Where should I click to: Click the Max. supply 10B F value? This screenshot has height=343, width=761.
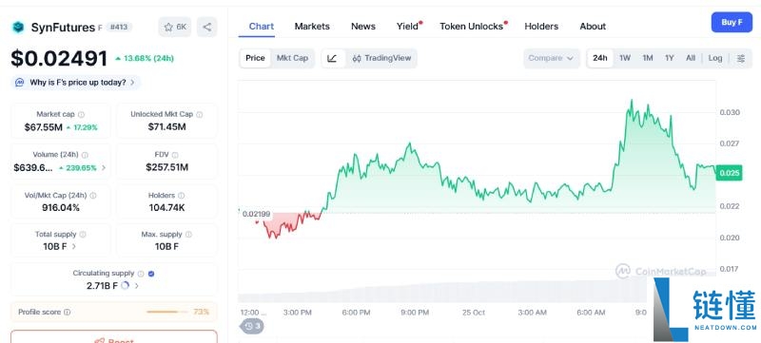point(167,247)
